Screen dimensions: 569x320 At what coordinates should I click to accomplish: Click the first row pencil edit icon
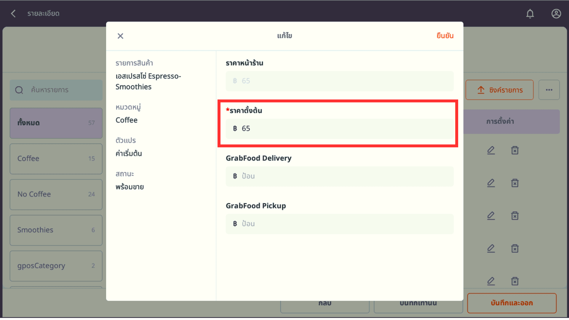[x=491, y=150]
